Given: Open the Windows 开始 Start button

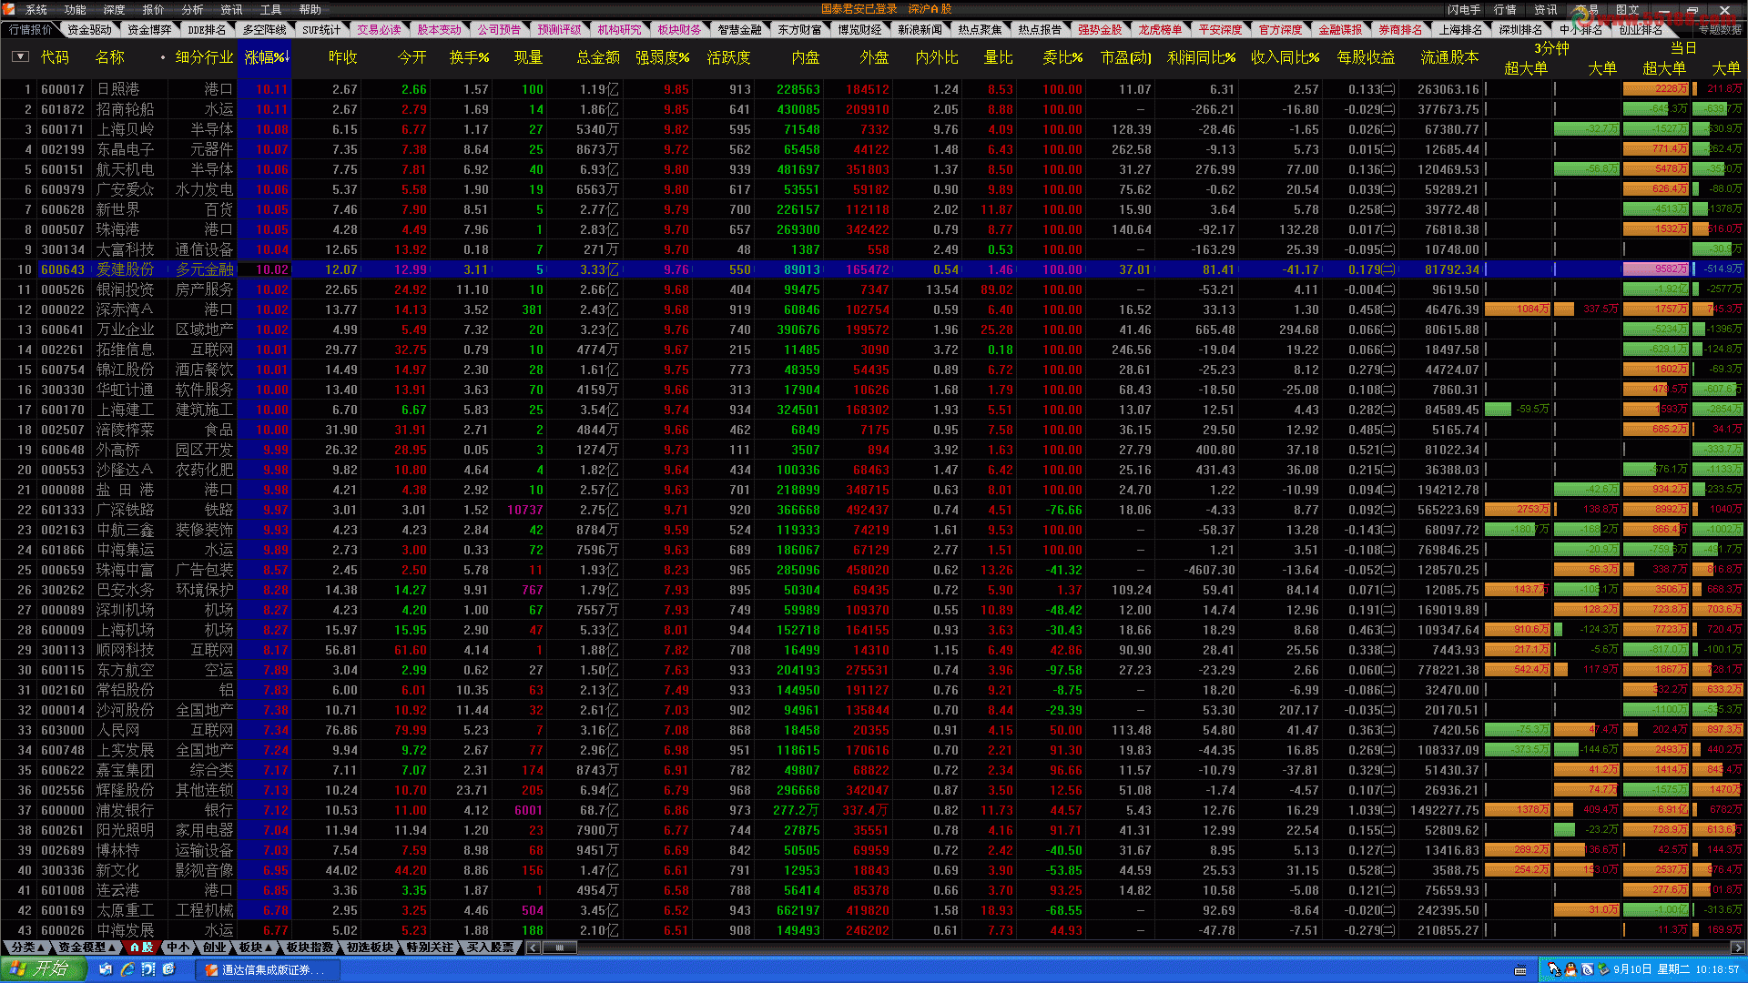Looking at the screenshot, I should pos(43,969).
